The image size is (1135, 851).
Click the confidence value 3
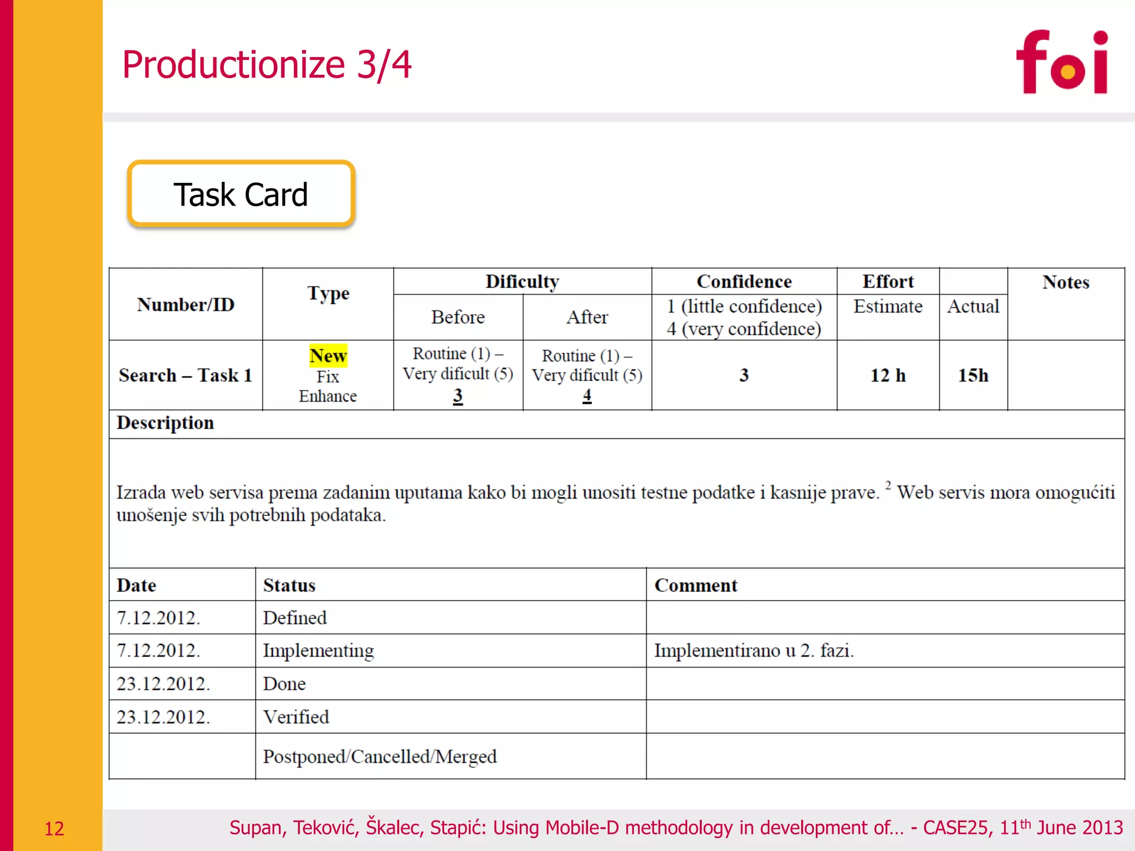tap(744, 375)
